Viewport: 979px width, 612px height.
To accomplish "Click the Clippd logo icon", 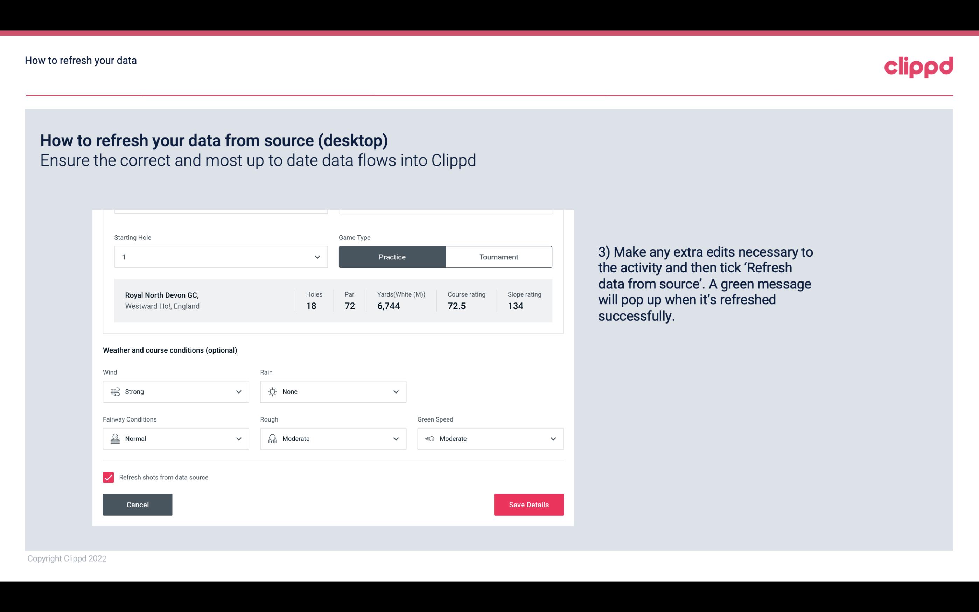I will pos(918,65).
